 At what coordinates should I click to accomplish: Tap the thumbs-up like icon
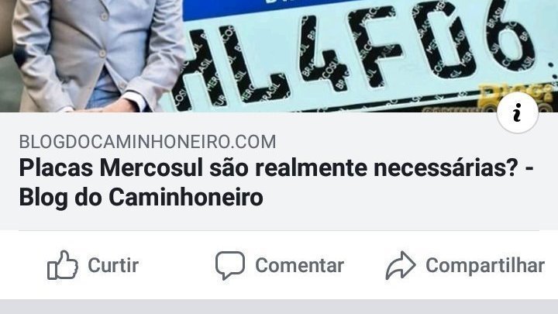[x=63, y=265]
